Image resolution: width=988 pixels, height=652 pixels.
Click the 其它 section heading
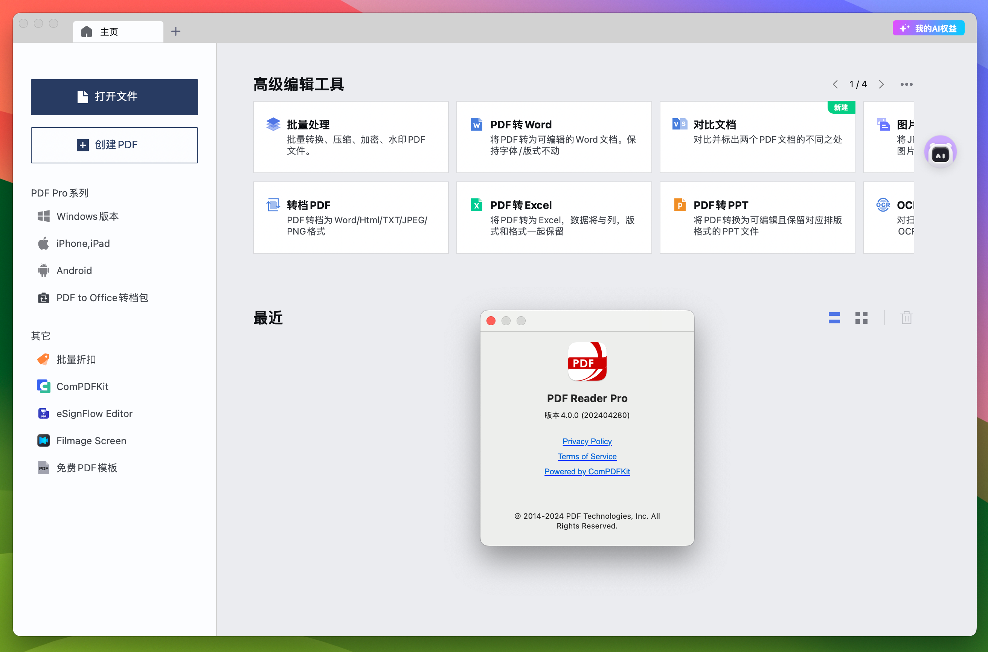click(x=40, y=336)
